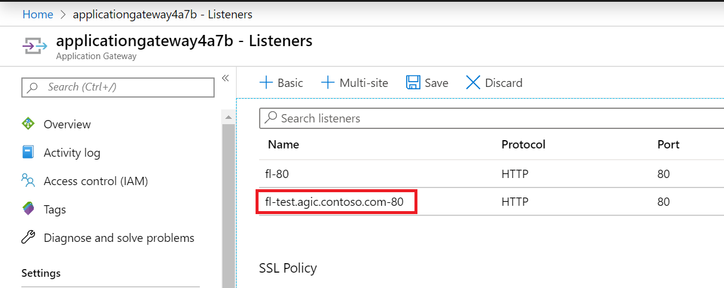Add a Multi-site listener

pyautogui.click(x=355, y=83)
